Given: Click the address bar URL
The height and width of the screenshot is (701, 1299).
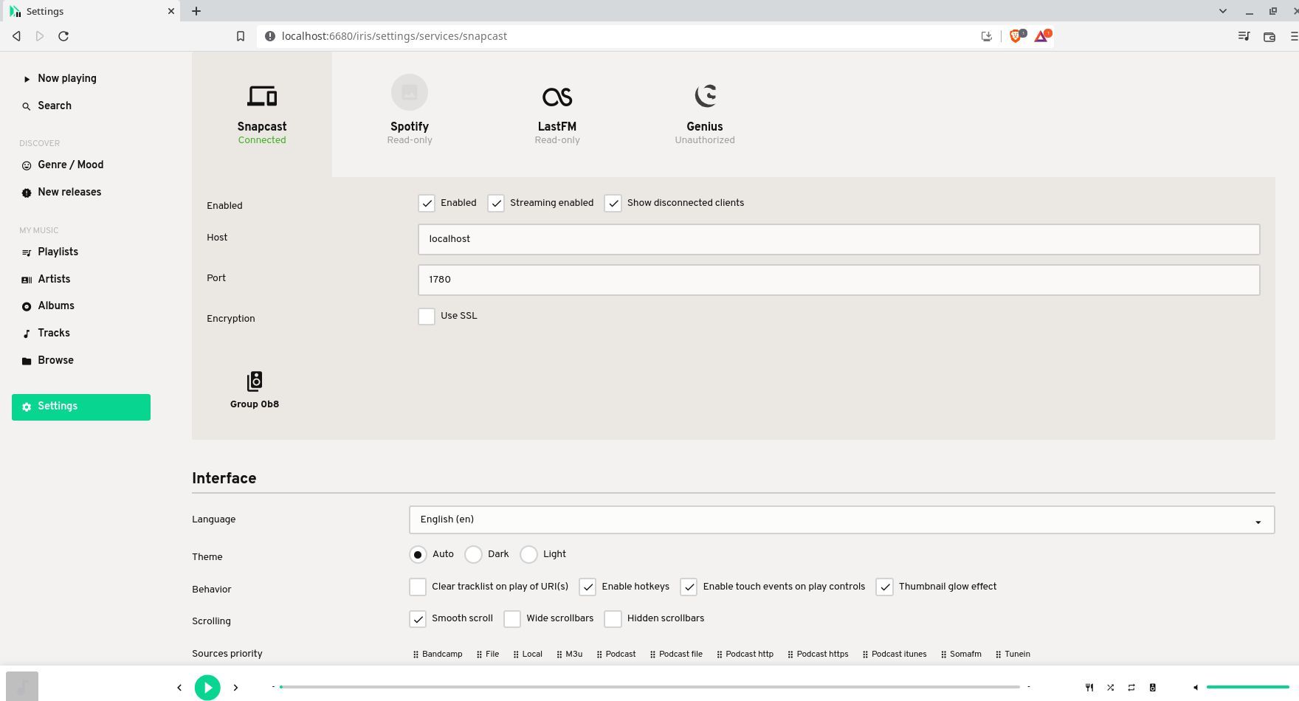Looking at the screenshot, I should point(394,36).
